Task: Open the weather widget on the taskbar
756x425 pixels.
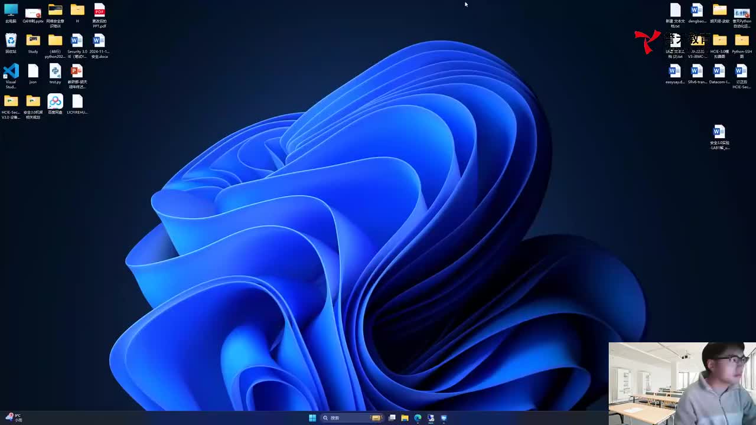Action: (14, 417)
